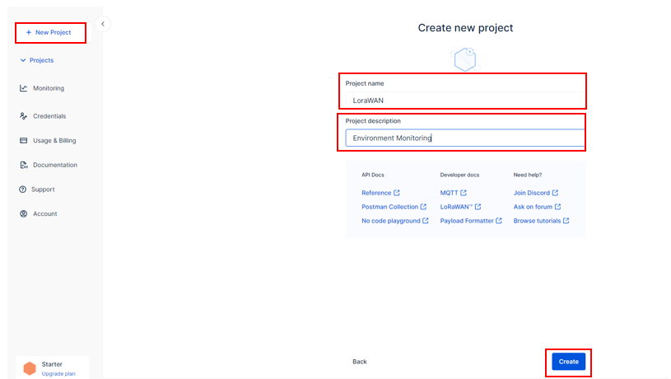
Task: Open the Monitoring menu item
Action: point(48,88)
